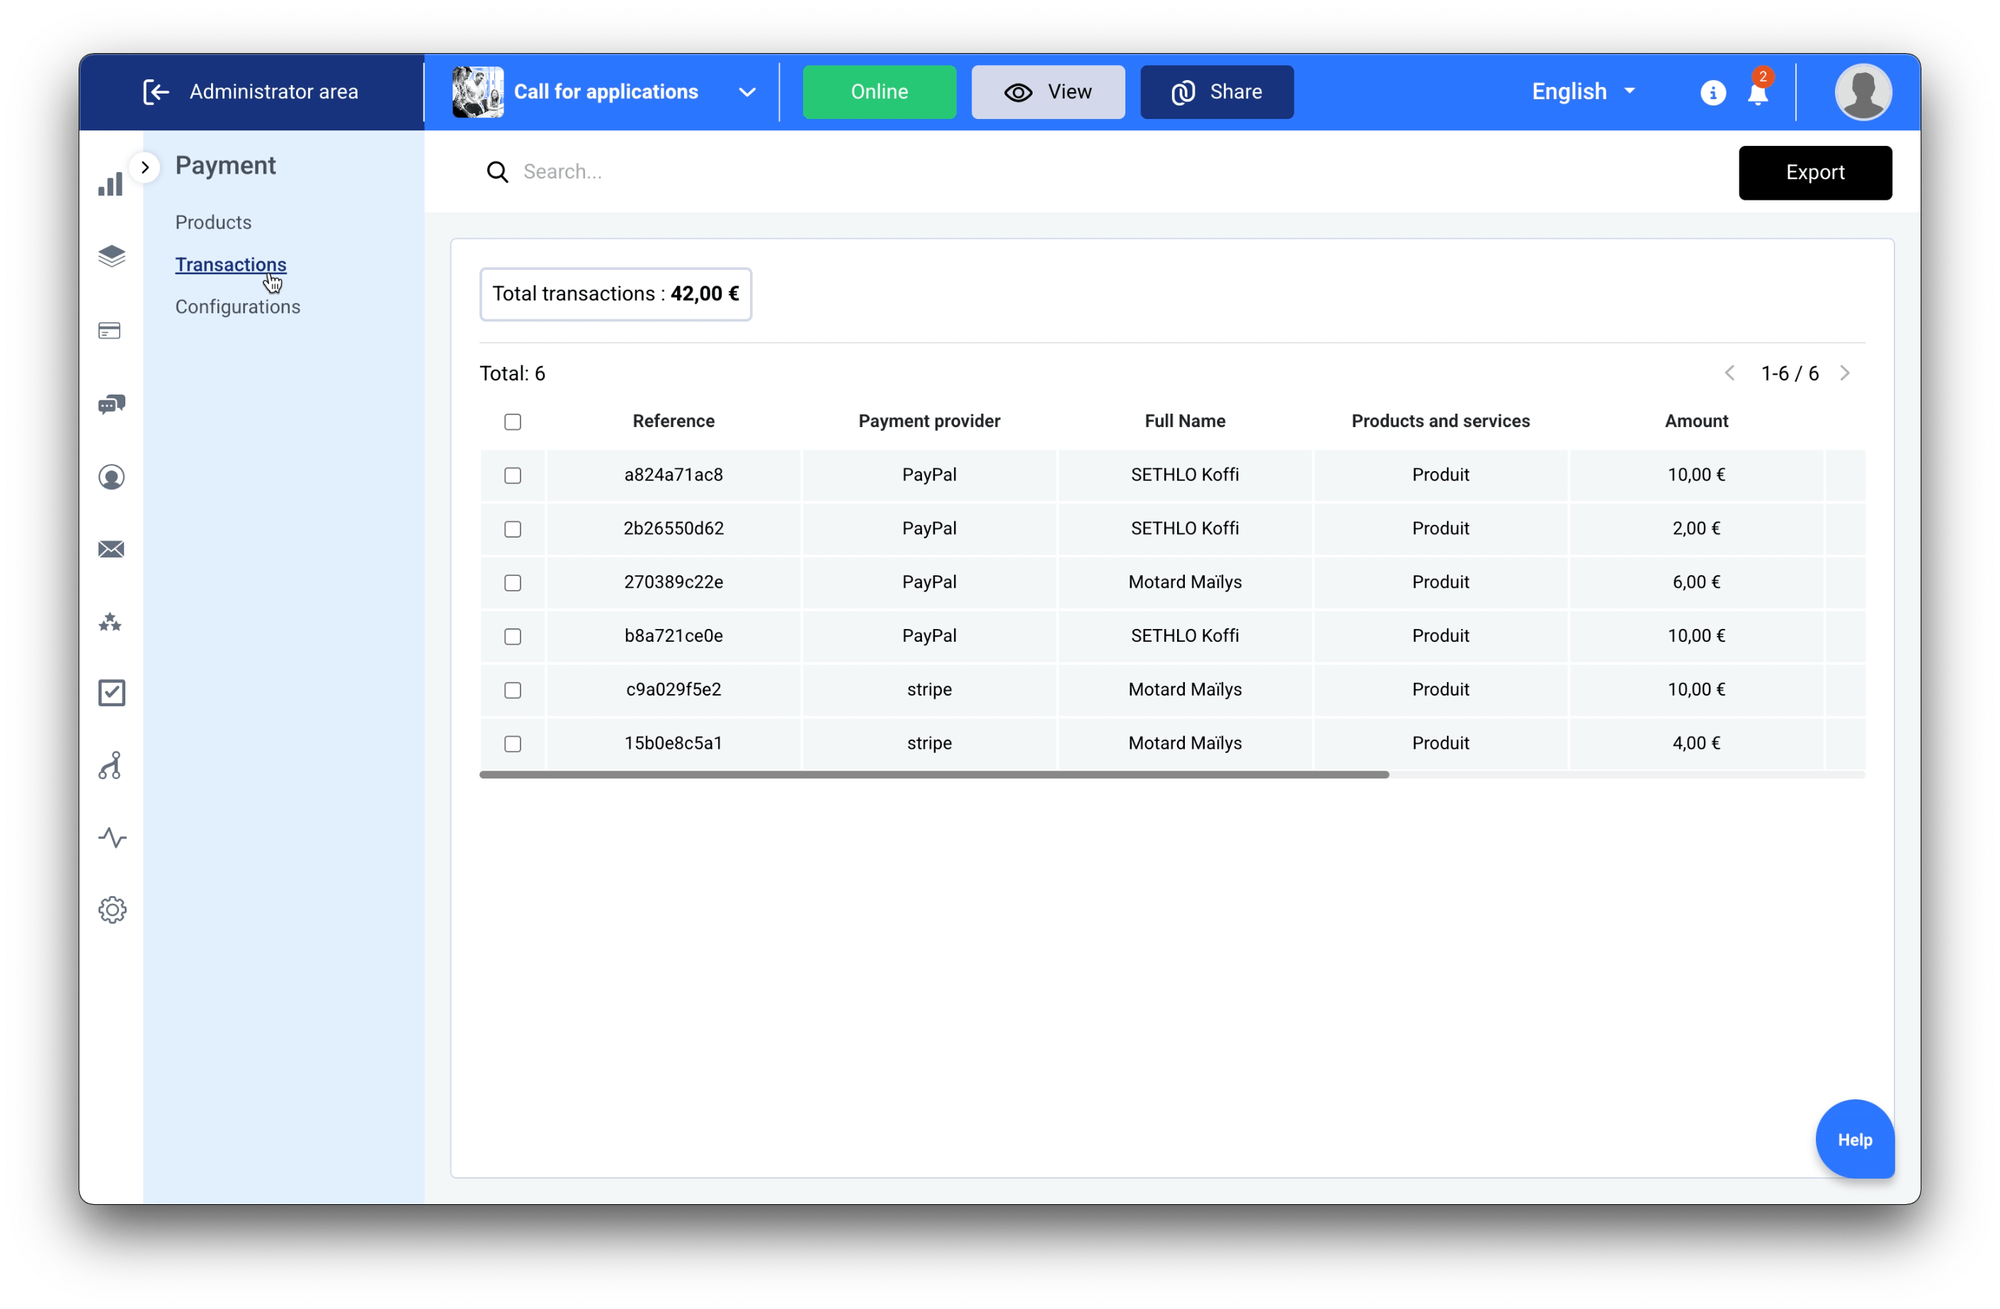Screen dimensions: 2000x1309
Task: Open the payment card section
Action: click(110, 330)
